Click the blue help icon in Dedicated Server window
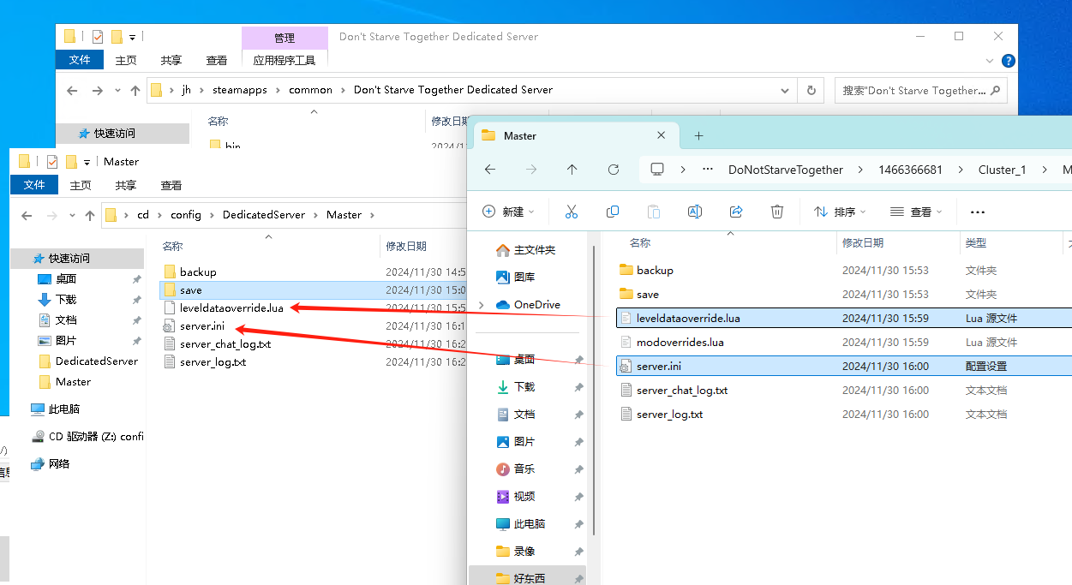This screenshot has width=1072, height=585. [x=1009, y=61]
